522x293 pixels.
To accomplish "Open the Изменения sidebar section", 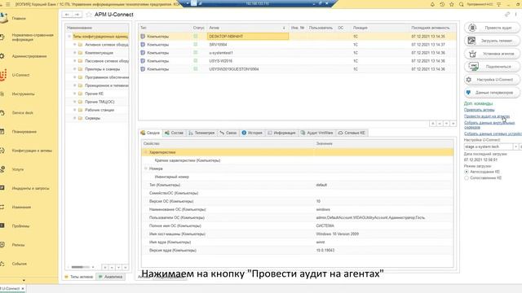I will pos(21,208).
